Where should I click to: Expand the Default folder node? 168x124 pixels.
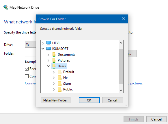click(54, 72)
